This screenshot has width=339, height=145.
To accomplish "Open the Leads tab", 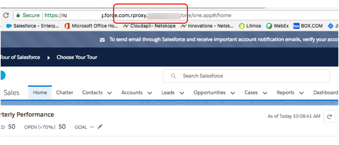I will (x=168, y=93).
